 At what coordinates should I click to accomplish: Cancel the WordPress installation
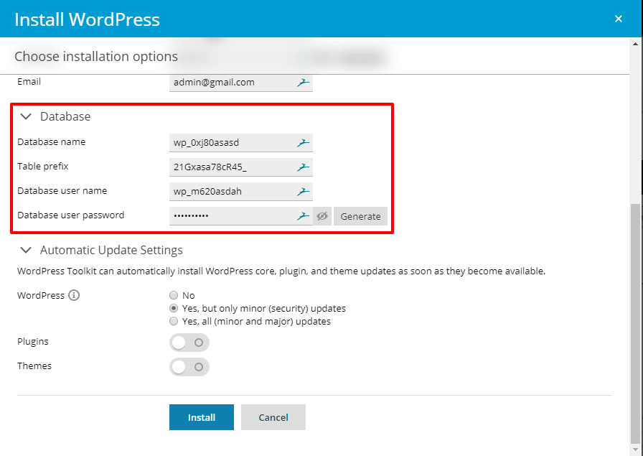[273, 417]
